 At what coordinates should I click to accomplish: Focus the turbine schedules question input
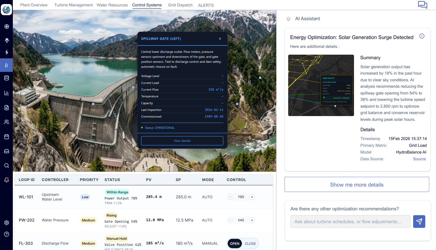pos(350,222)
